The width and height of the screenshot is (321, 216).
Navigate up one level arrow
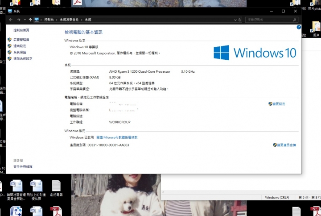(30, 20)
